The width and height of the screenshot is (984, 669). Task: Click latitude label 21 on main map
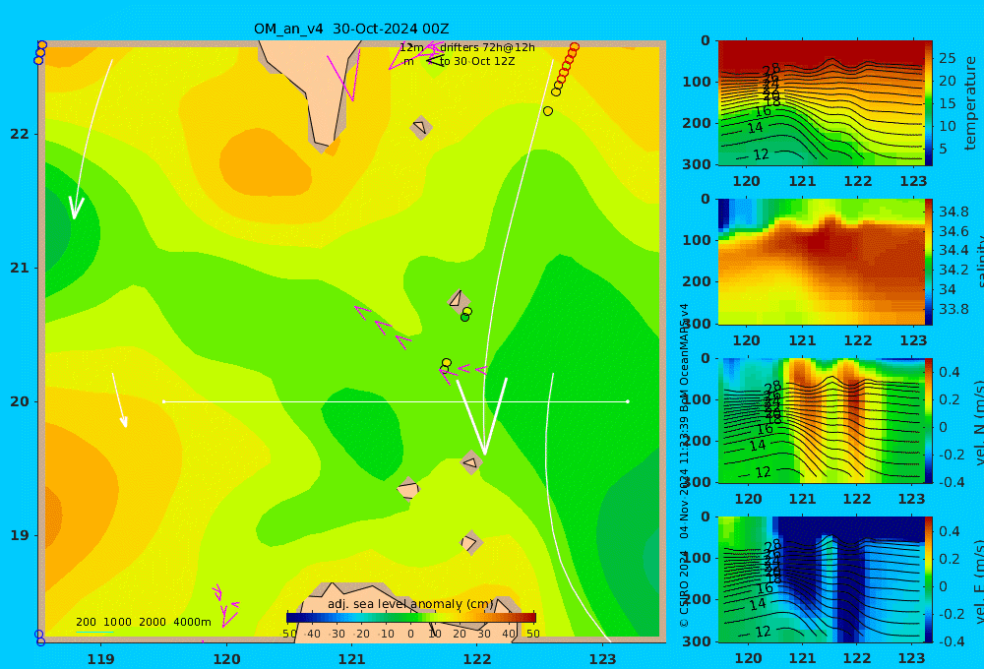(x=20, y=268)
